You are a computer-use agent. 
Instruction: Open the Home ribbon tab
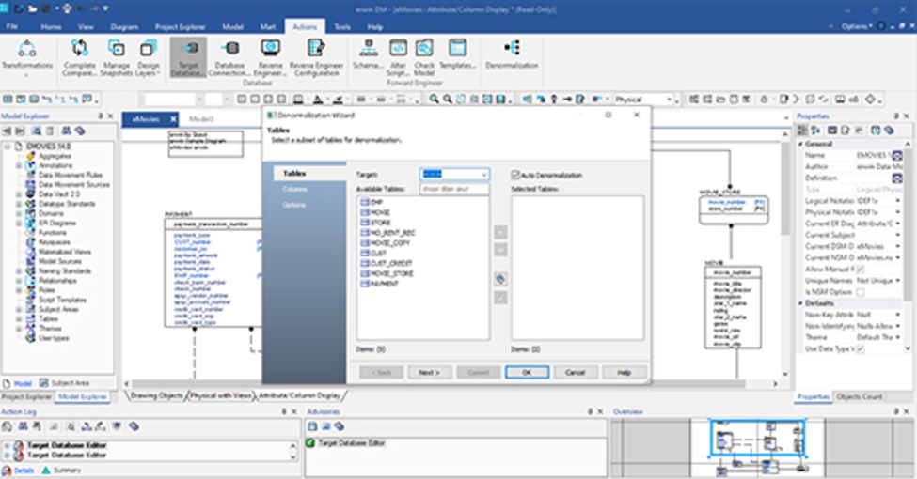coord(51,27)
